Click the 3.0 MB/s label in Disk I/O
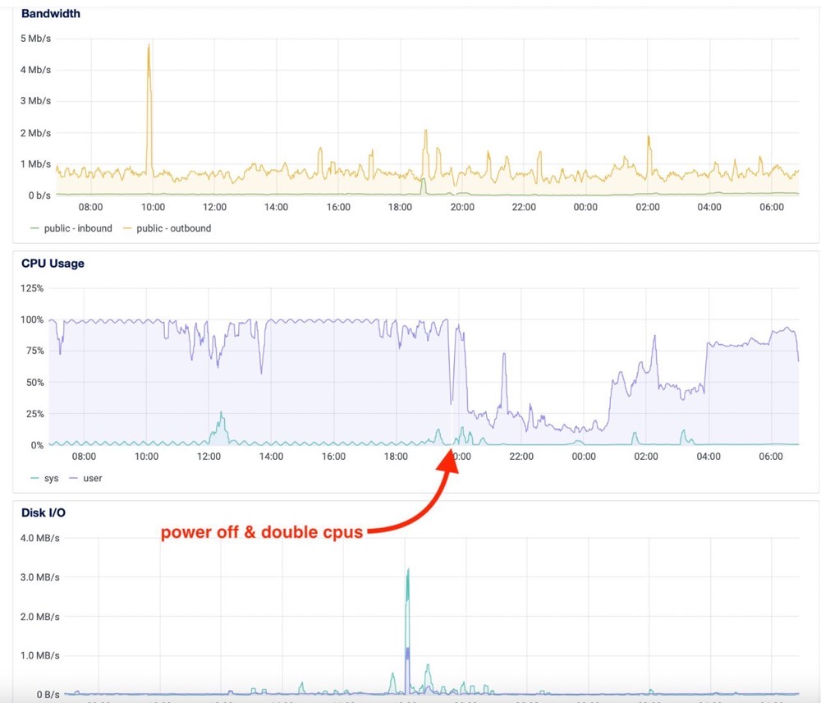 click(39, 577)
